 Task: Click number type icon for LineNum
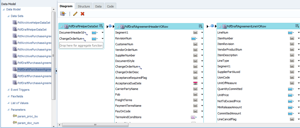click(x=291, y=33)
